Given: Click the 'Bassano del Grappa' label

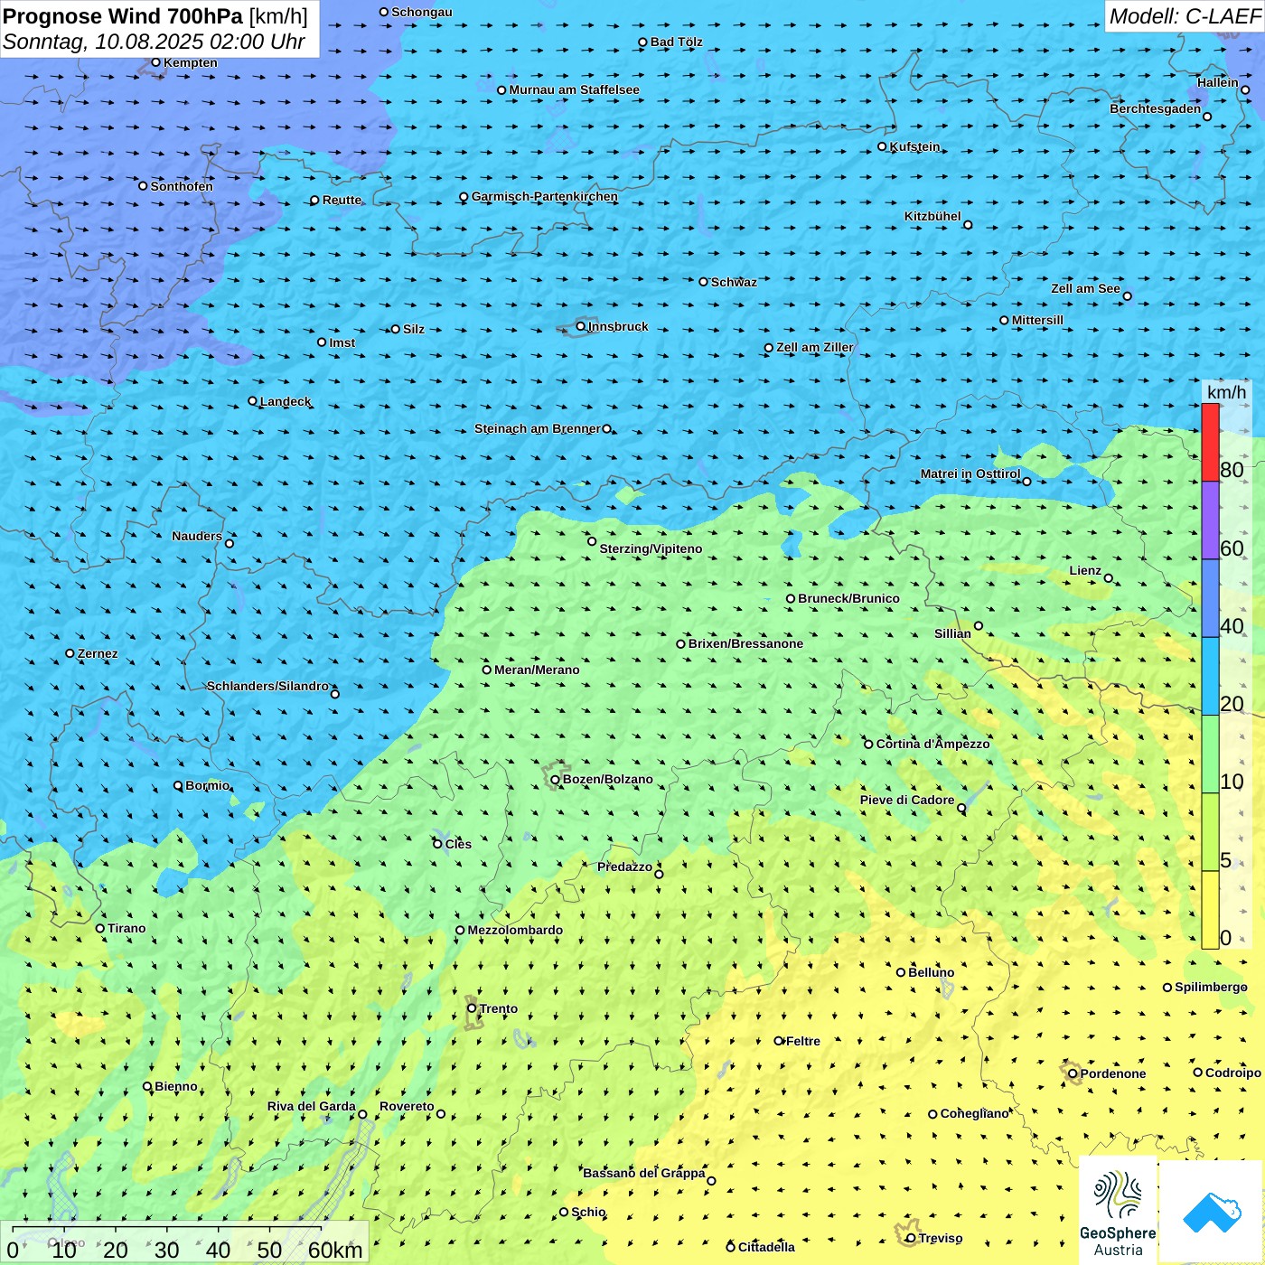Looking at the screenshot, I should click(644, 1173).
